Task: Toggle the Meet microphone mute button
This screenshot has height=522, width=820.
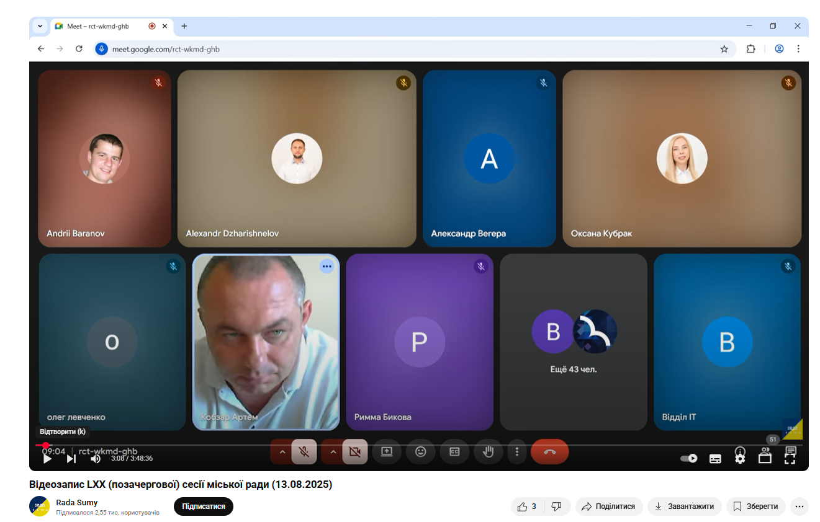Action: (x=304, y=452)
